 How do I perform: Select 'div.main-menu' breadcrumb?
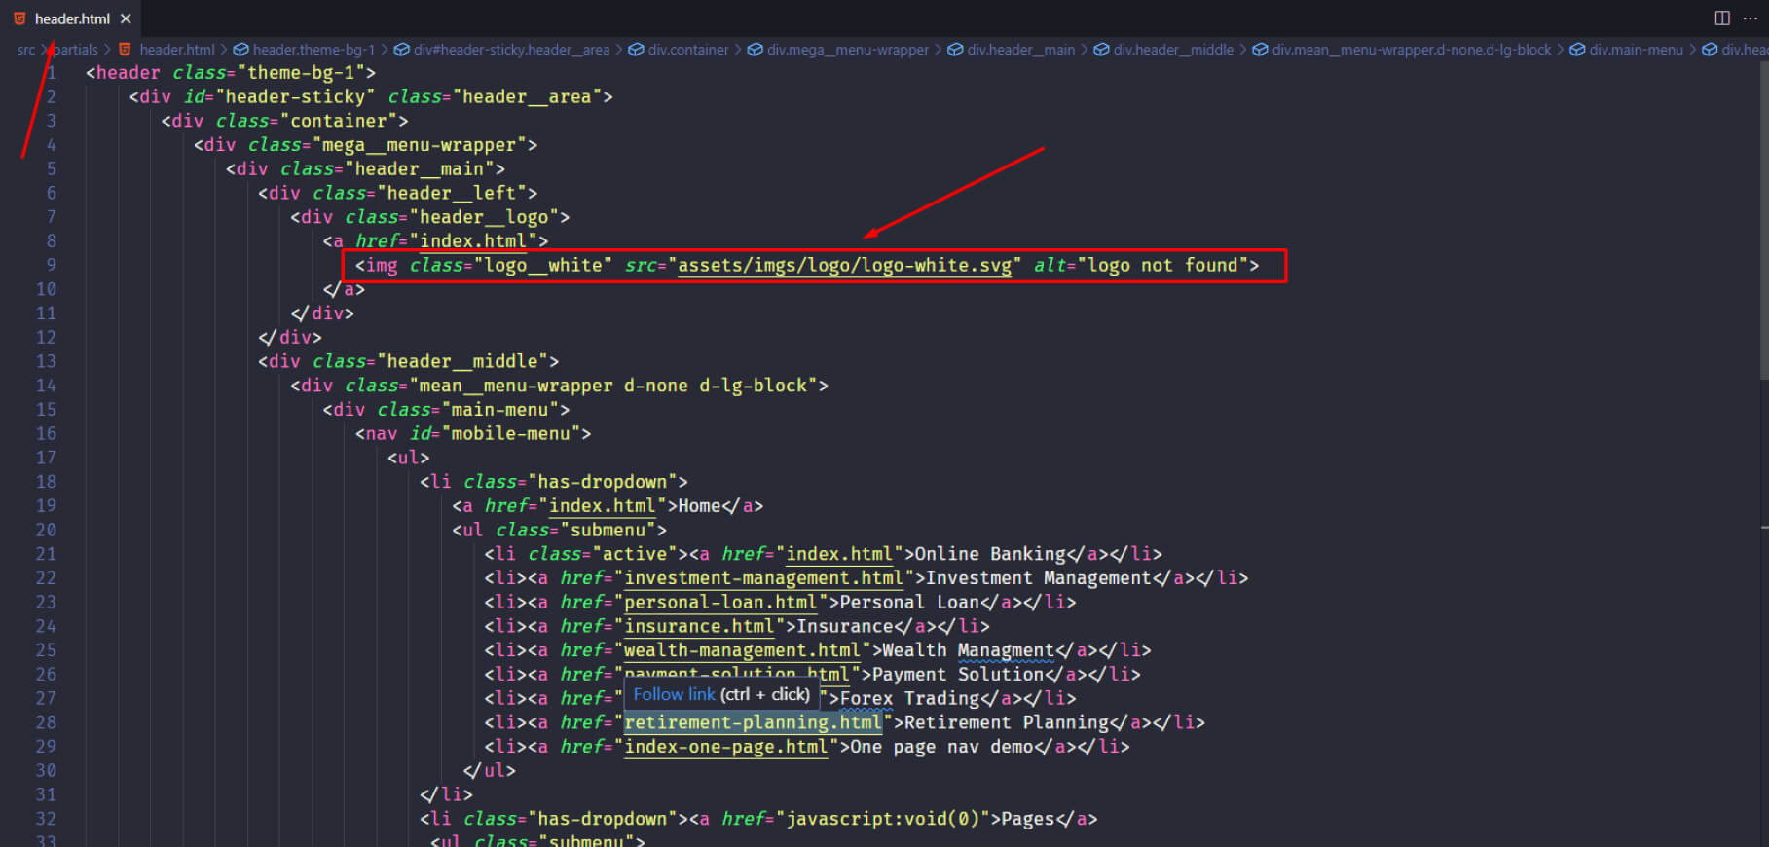1636,50
